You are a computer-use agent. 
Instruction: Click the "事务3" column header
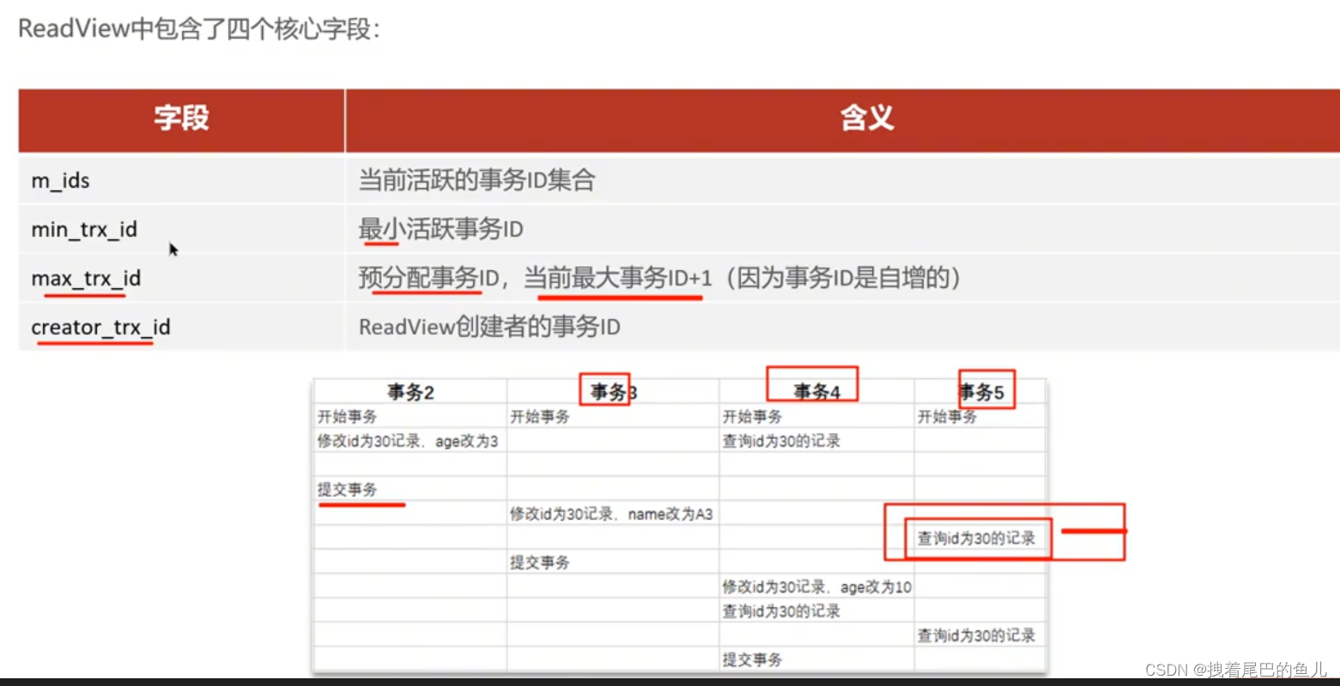click(614, 392)
